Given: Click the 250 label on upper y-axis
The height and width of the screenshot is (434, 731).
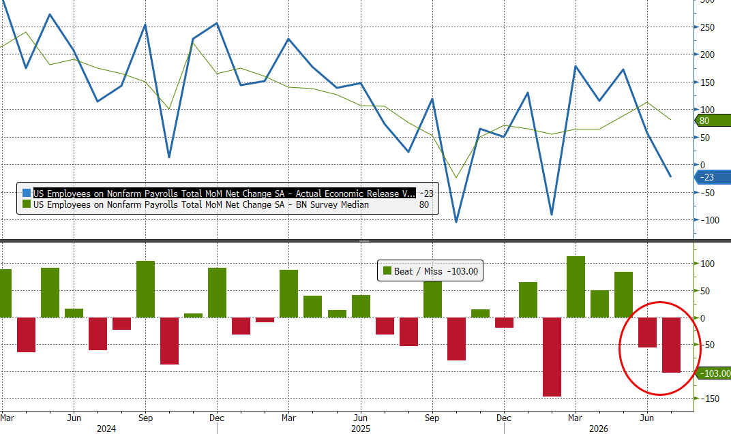Looking at the screenshot, I should pos(707,27).
